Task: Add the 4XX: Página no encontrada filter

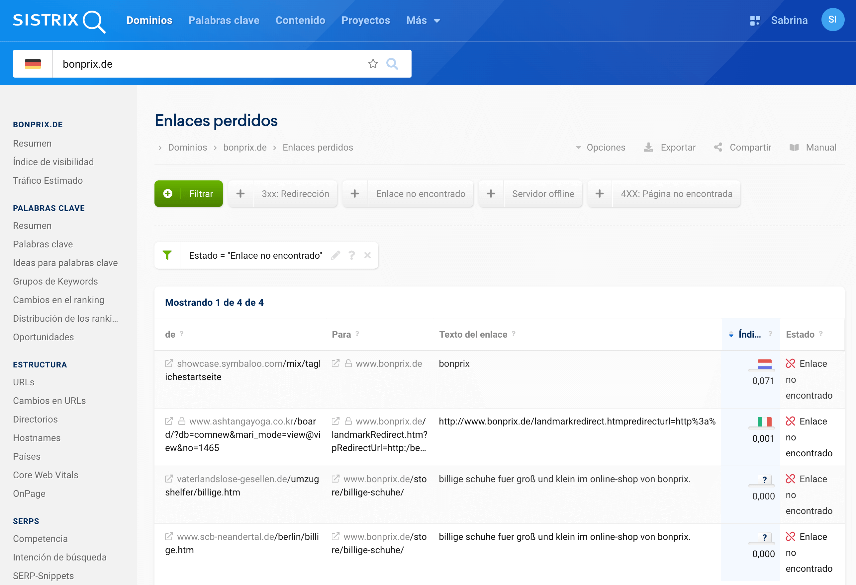Action: [600, 194]
